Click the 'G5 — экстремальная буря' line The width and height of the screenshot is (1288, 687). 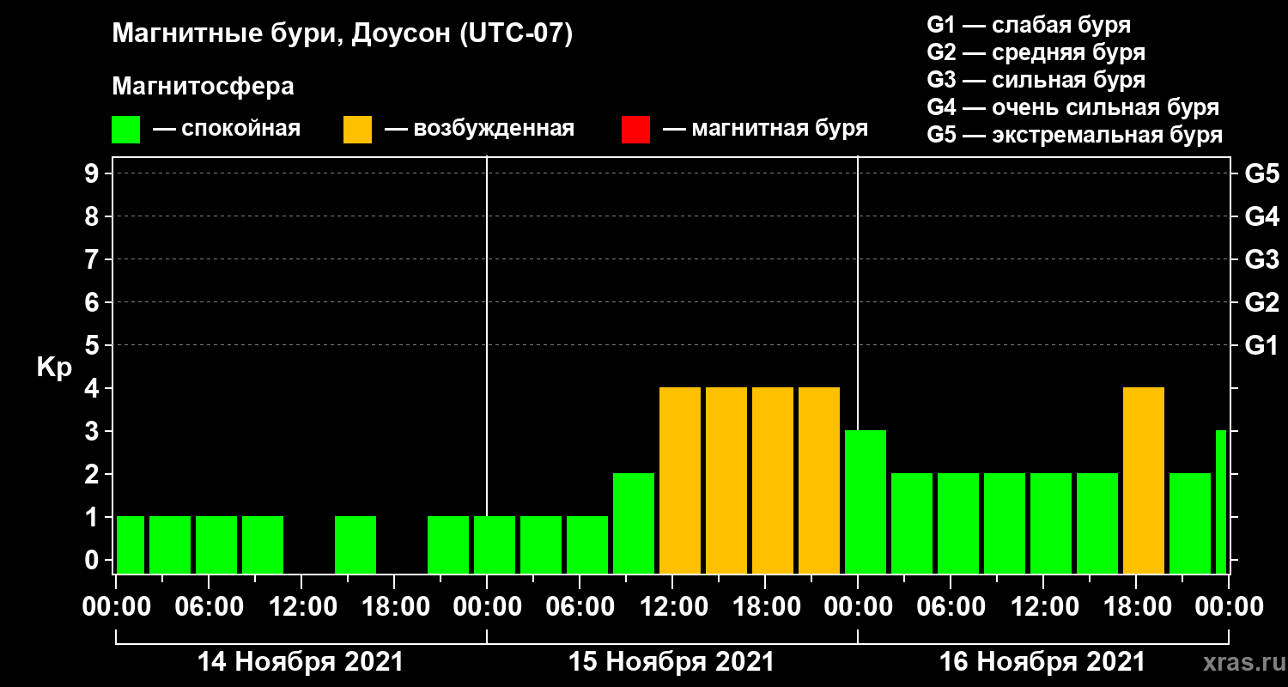pyautogui.click(x=1074, y=136)
